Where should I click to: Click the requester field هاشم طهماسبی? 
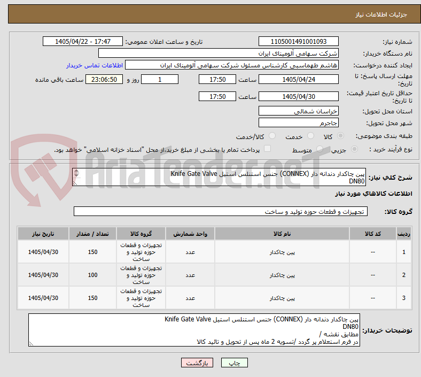[x=232, y=65]
